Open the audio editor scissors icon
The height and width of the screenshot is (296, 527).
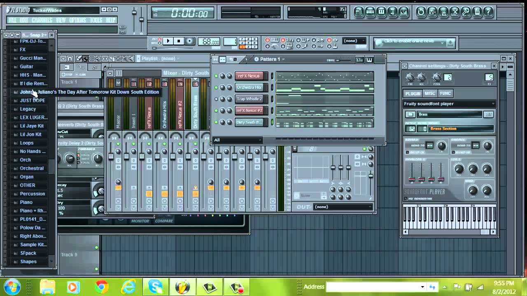[x=455, y=12]
